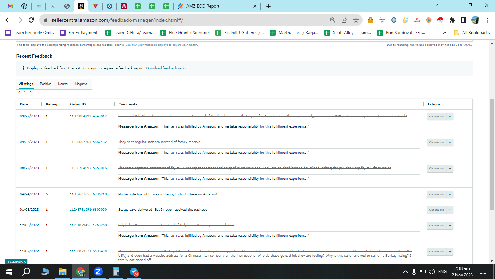Open Choose one dropdown for order 113-9804292-4949012
Screen dimensions: 495x279
tap(440, 117)
